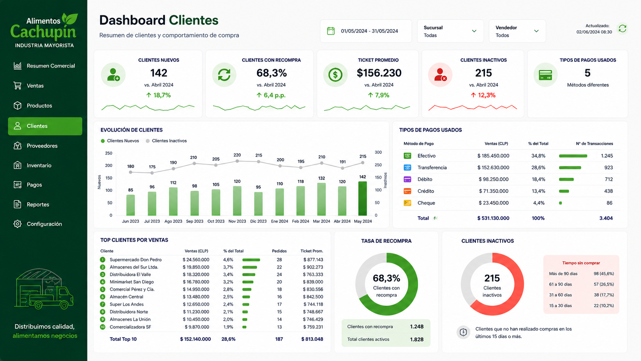
Task: Open the Ventas menu item
Action: point(45,86)
